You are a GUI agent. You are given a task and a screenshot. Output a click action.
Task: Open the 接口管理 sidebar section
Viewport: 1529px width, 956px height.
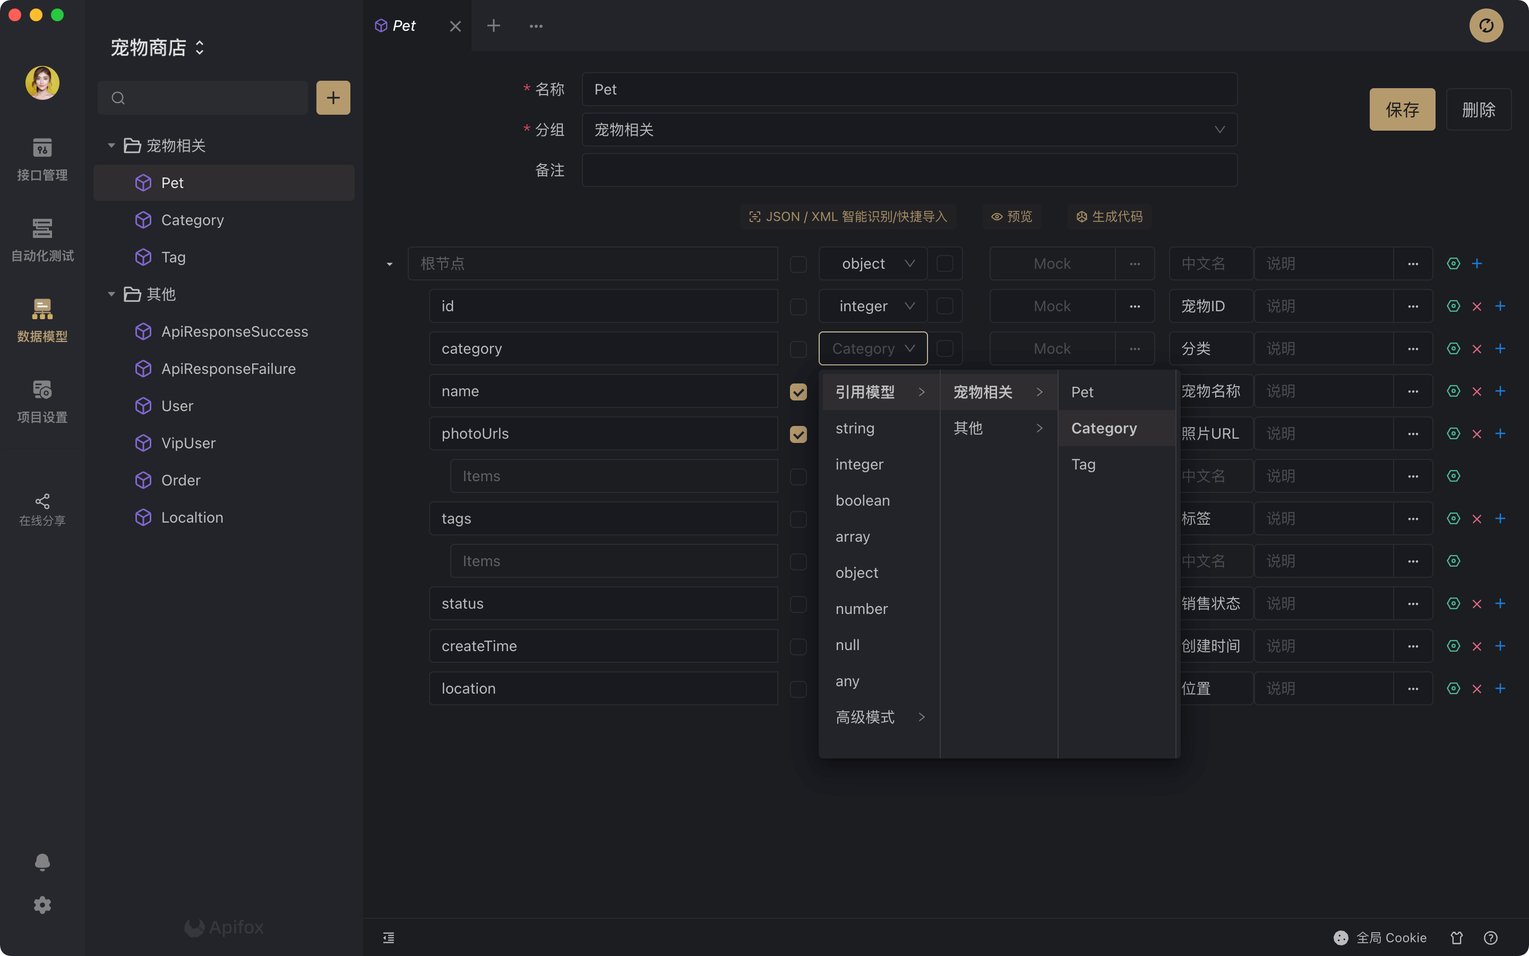[x=42, y=159]
